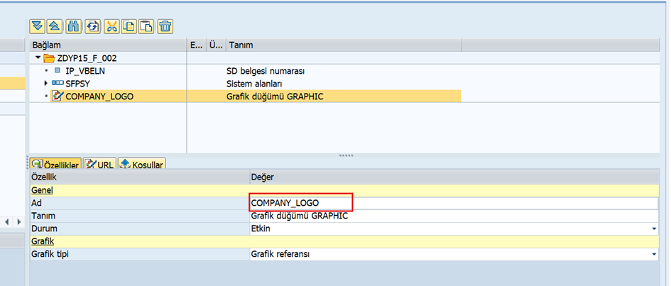Switch to the URL tab
Image resolution: width=671 pixels, height=286 pixels.
pyautogui.click(x=99, y=165)
